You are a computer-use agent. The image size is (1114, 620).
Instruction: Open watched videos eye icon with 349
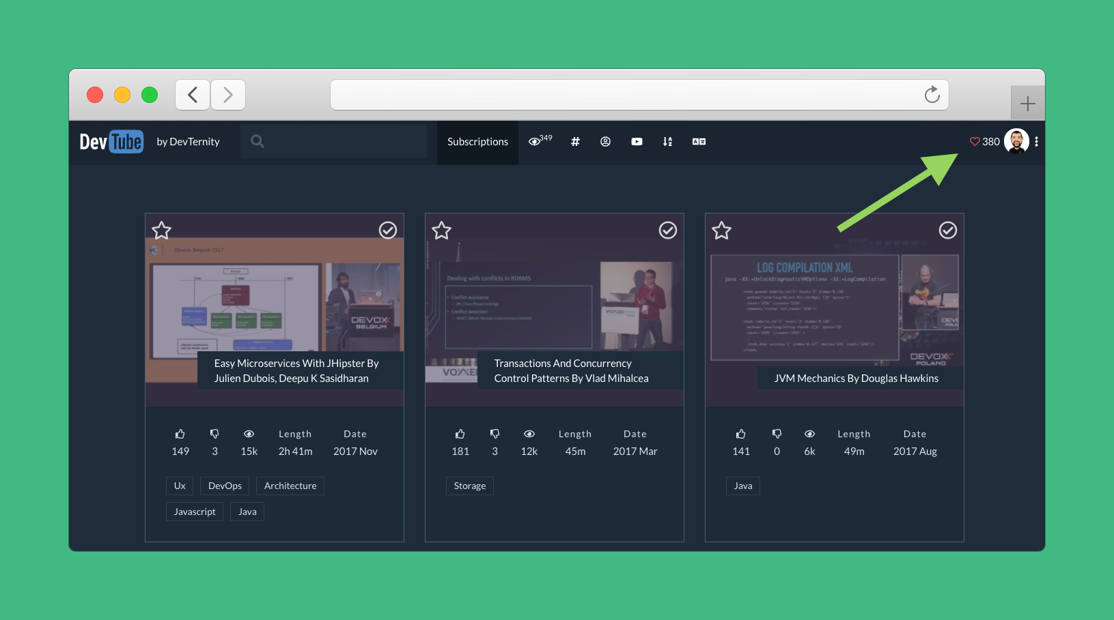coord(540,141)
